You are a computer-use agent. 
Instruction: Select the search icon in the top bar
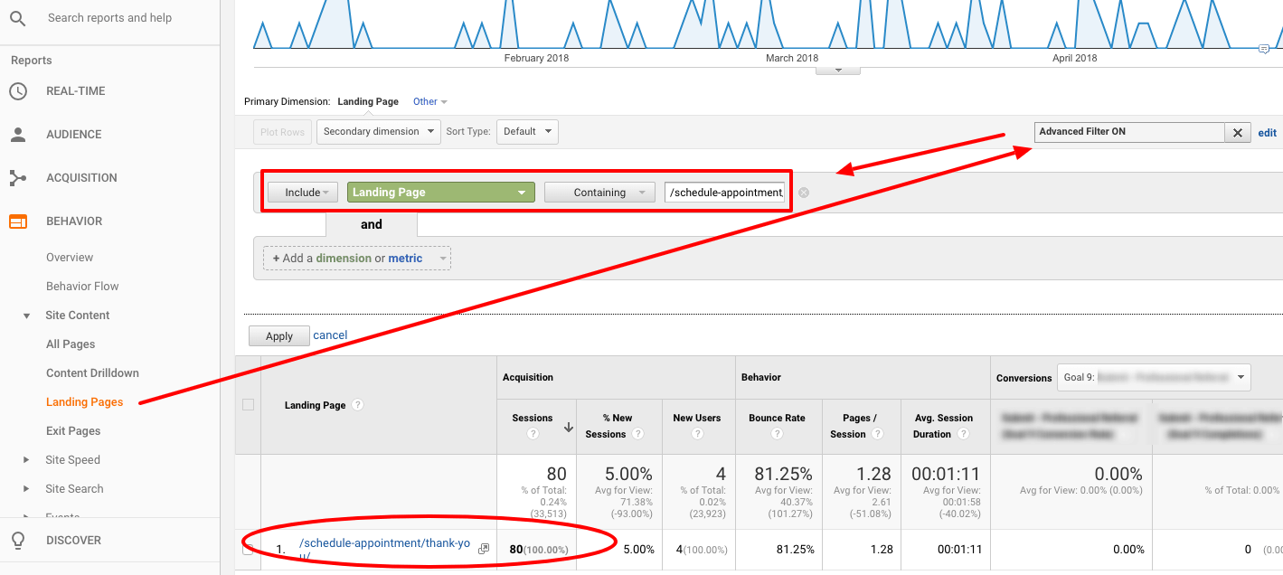click(19, 17)
